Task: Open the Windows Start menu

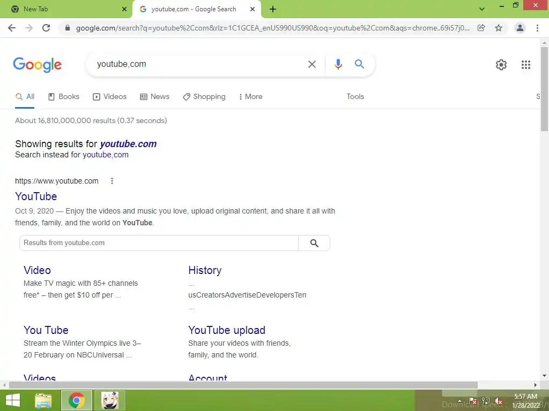Action: pos(13,400)
